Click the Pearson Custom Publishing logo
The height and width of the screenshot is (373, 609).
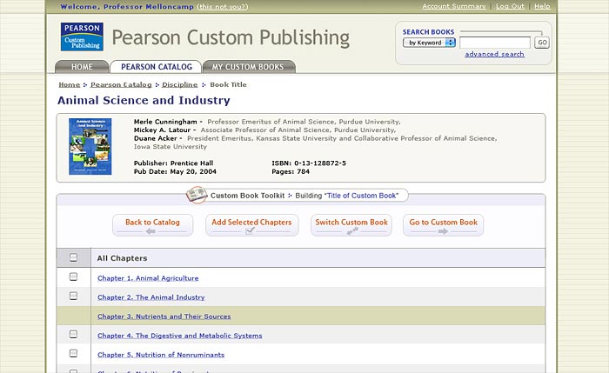pos(82,37)
